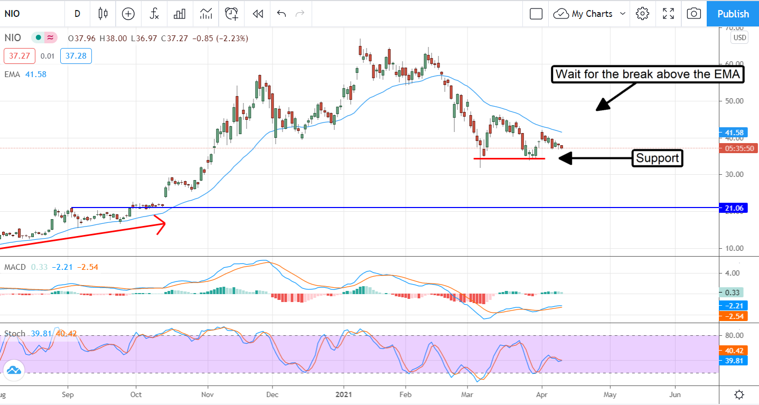Open the NIO symbol search in toolbar
The height and width of the screenshot is (405, 759).
pyautogui.click(x=13, y=14)
